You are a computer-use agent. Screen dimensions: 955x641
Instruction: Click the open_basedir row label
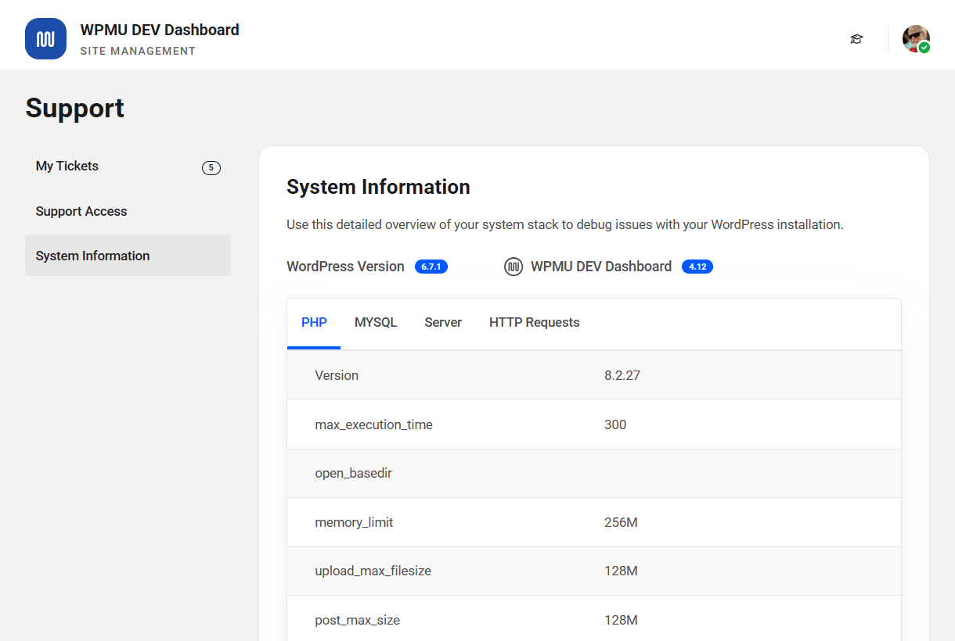353,474
